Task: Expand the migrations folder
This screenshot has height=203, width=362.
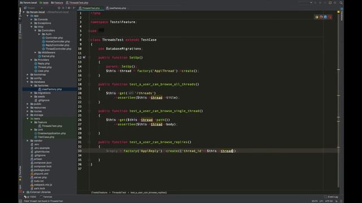Action: click(x=32, y=93)
